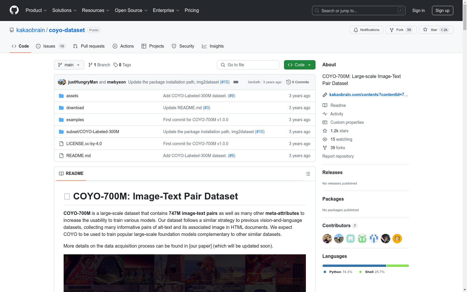Click the first contributor avatar
This screenshot has width=467, height=292.
click(327, 239)
